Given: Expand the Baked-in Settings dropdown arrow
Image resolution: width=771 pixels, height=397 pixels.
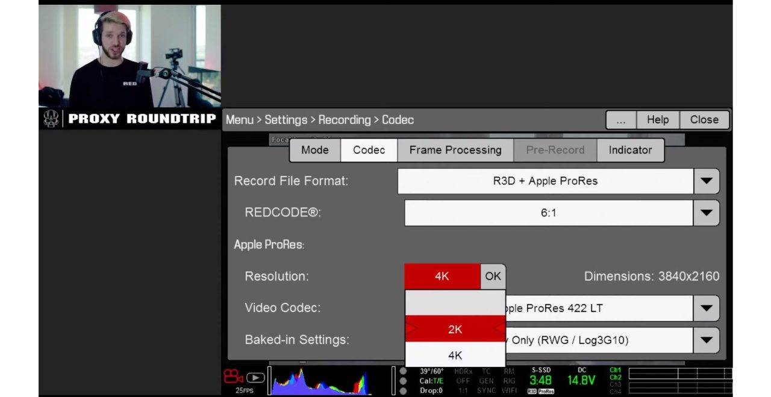Looking at the screenshot, I should click(707, 340).
